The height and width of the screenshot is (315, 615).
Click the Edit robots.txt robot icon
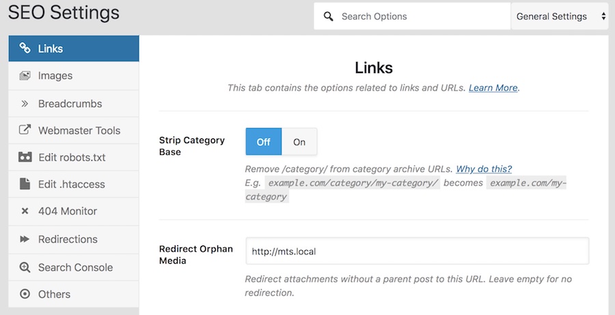coord(25,157)
